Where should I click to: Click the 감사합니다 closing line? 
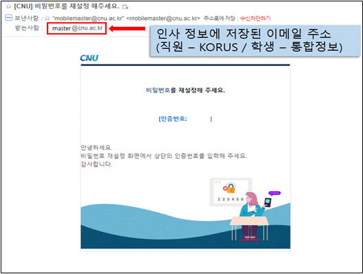96,164
